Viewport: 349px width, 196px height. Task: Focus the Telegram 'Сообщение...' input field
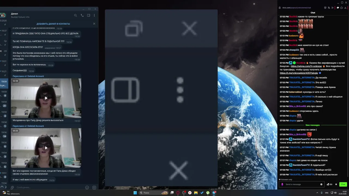50,188
